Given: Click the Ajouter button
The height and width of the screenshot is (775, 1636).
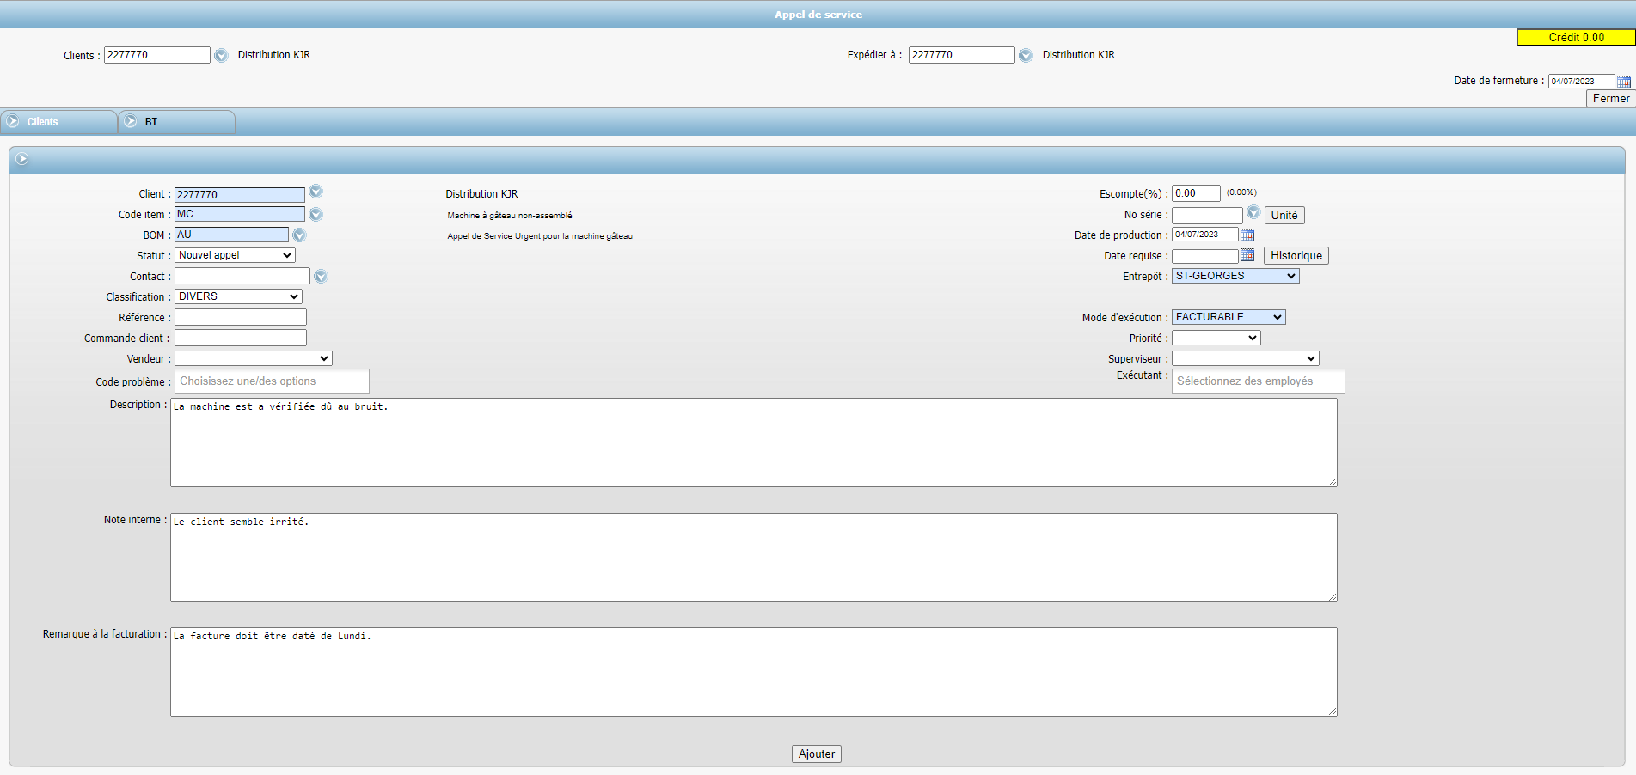Looking at the screenshot, I should (816, 754).
